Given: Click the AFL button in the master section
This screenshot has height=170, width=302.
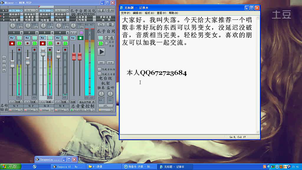Looking at the screenshot, I should click(106, 106).
